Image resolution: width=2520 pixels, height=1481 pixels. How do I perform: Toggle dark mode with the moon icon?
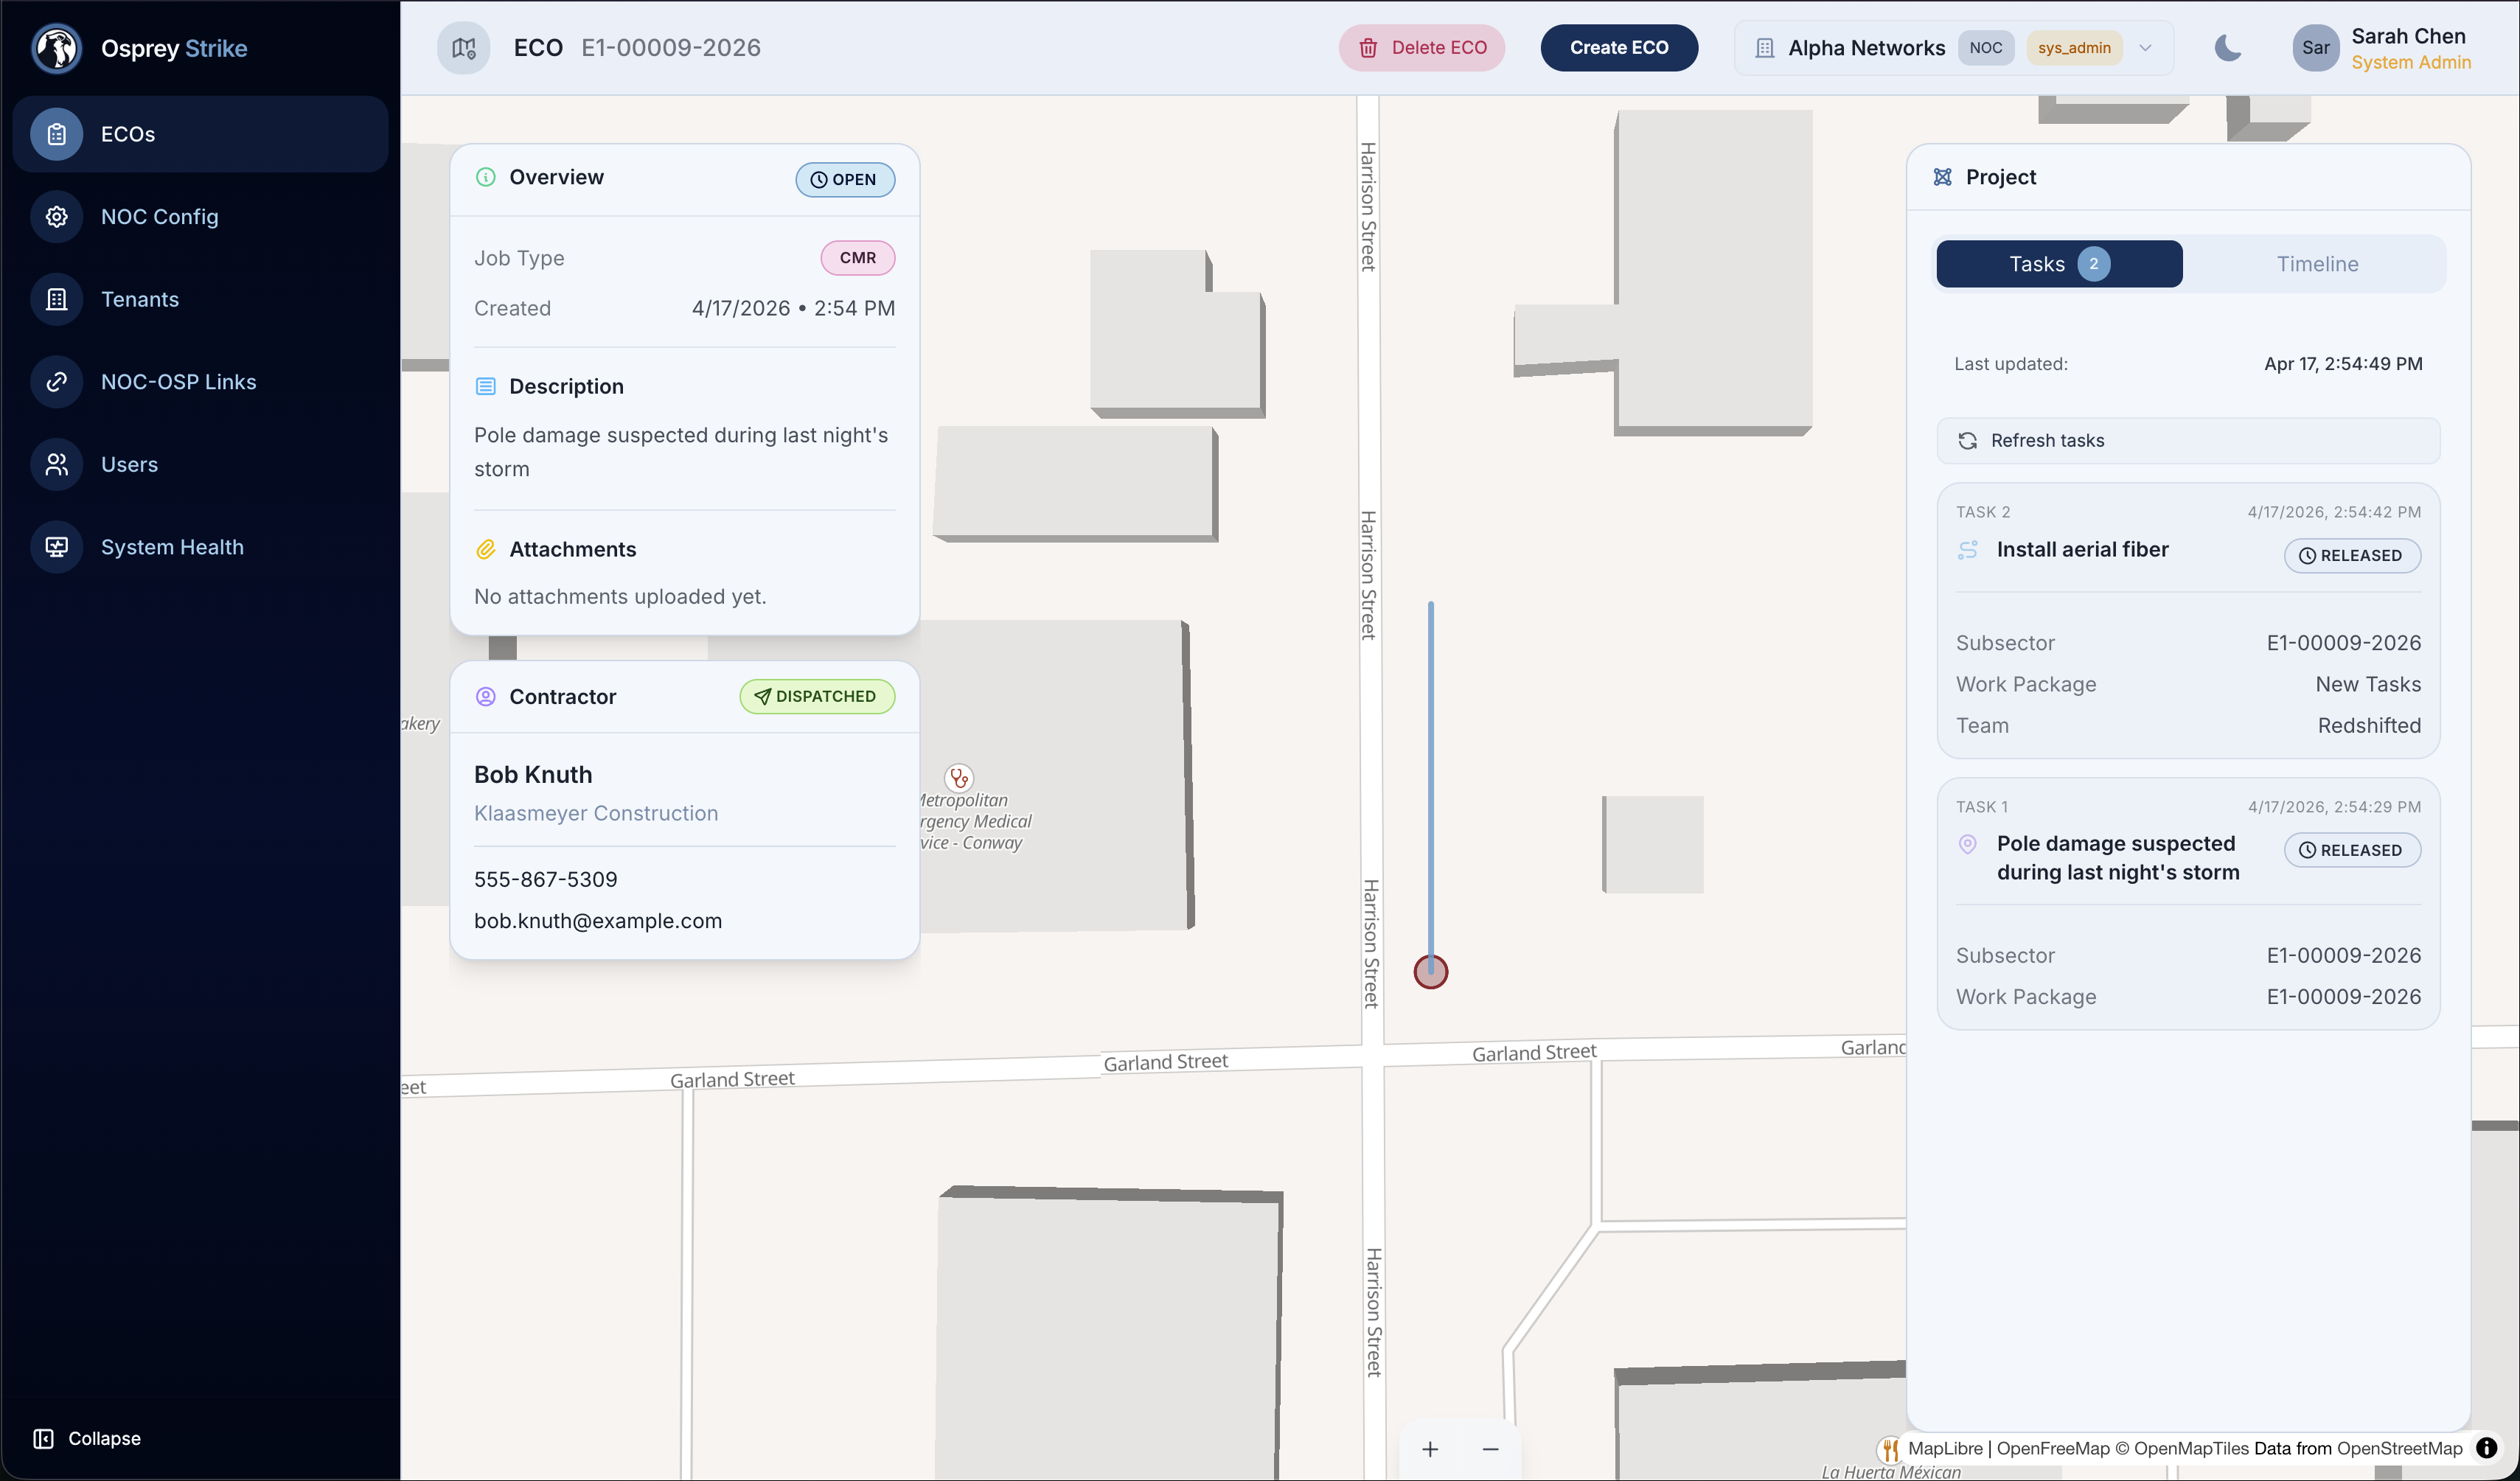click(x=2228, y=47)
